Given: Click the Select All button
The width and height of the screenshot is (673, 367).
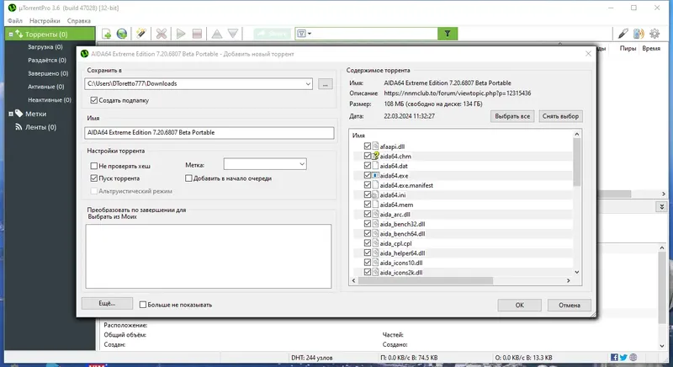Looking at the screenshot, I should (512, 116).
